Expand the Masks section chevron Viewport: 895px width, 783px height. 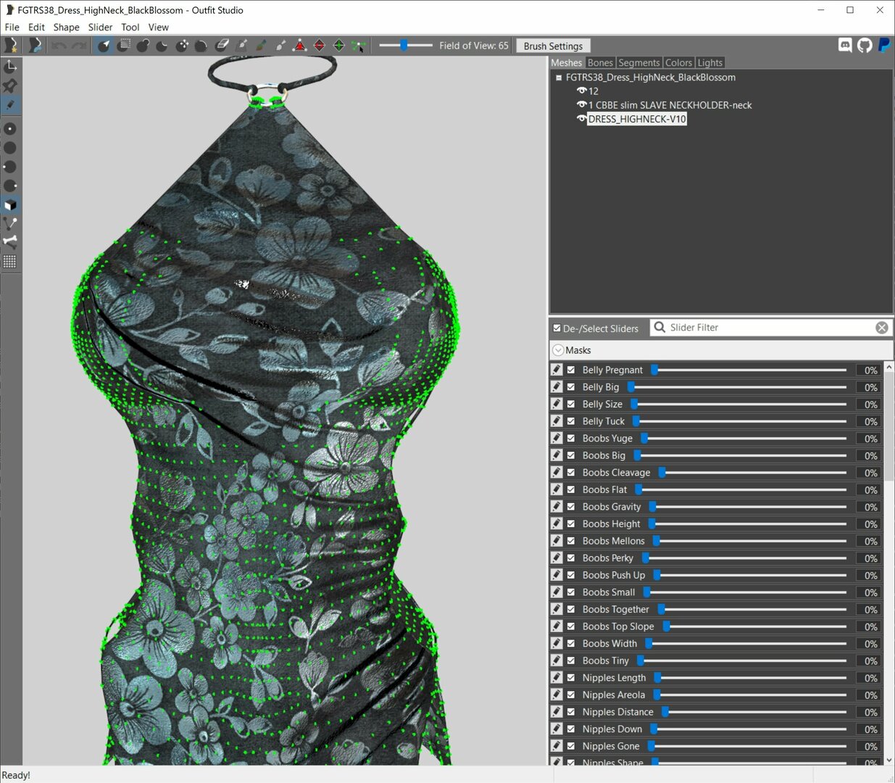point(558,350)
